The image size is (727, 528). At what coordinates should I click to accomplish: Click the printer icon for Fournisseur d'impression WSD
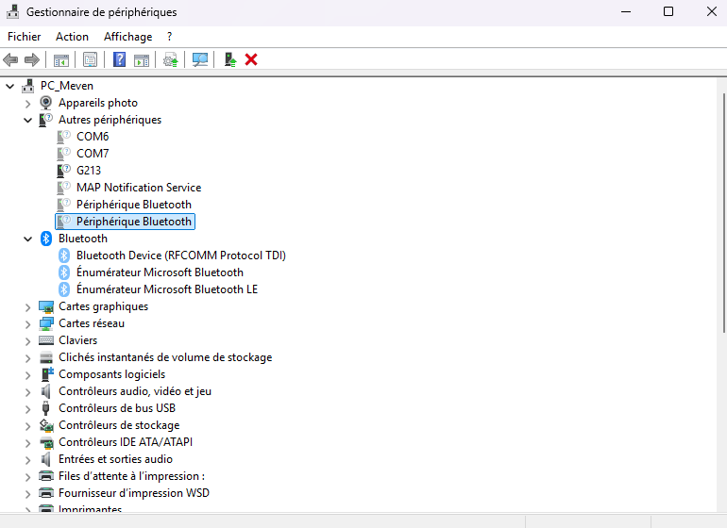[46, 493]
